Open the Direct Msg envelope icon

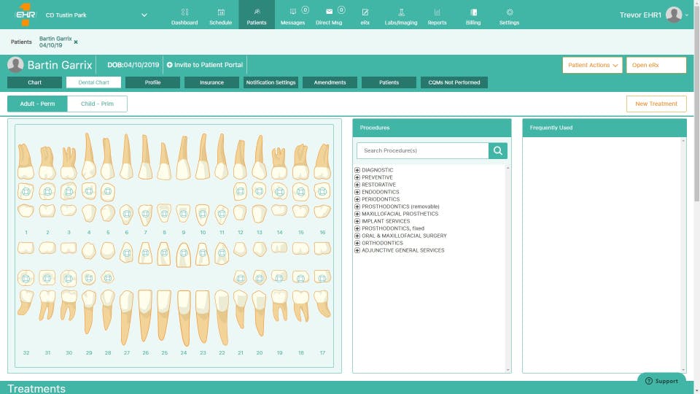tap(329, 12)
